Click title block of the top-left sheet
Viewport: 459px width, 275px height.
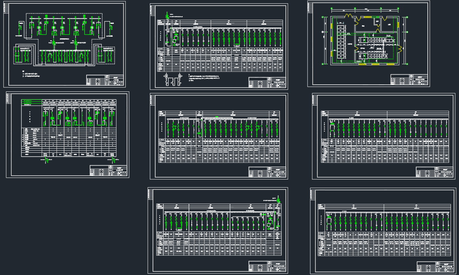coord(105,81)
